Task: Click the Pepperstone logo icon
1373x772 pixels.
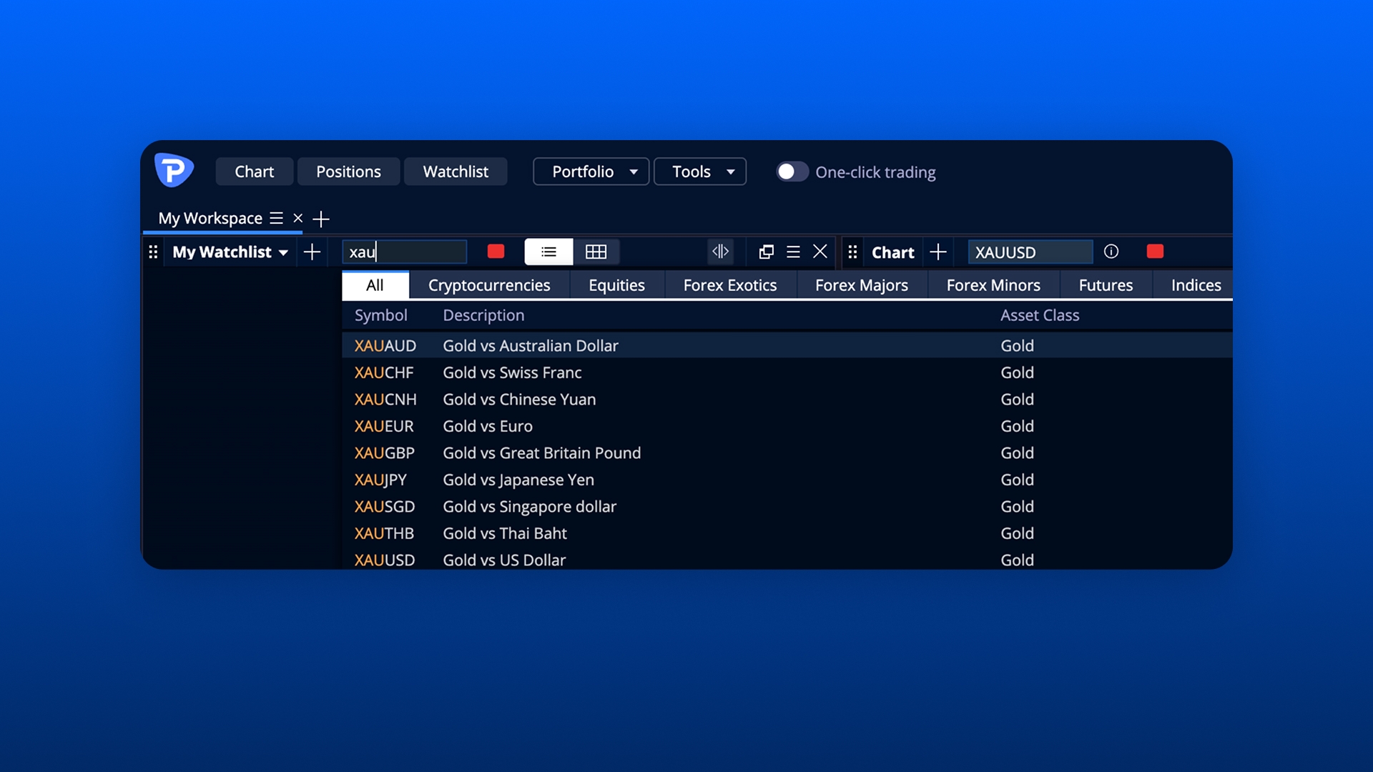Action: click(174, 171)
